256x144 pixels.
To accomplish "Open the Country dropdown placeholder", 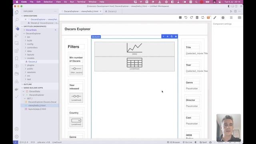I will pyautogui.click(x=76, y=120).
